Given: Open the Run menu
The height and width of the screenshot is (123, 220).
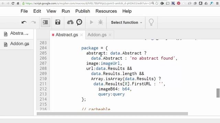Looking at the screenshot, I should (66, 11).
